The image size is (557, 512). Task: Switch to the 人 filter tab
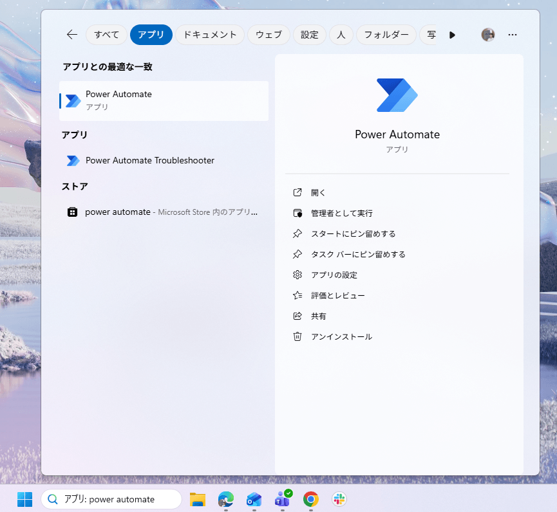[341, 35]
